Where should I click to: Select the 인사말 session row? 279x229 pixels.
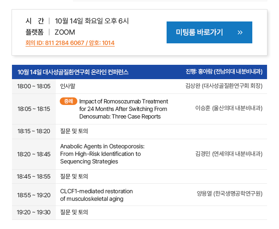tap(68, 86)
